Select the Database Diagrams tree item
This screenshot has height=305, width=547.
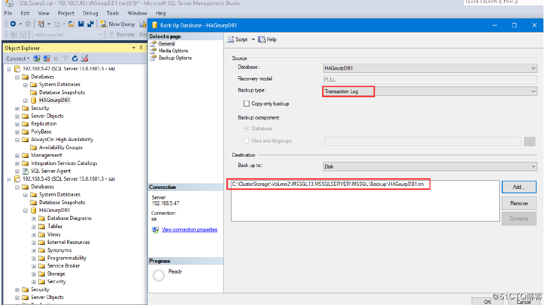point(69,218)
